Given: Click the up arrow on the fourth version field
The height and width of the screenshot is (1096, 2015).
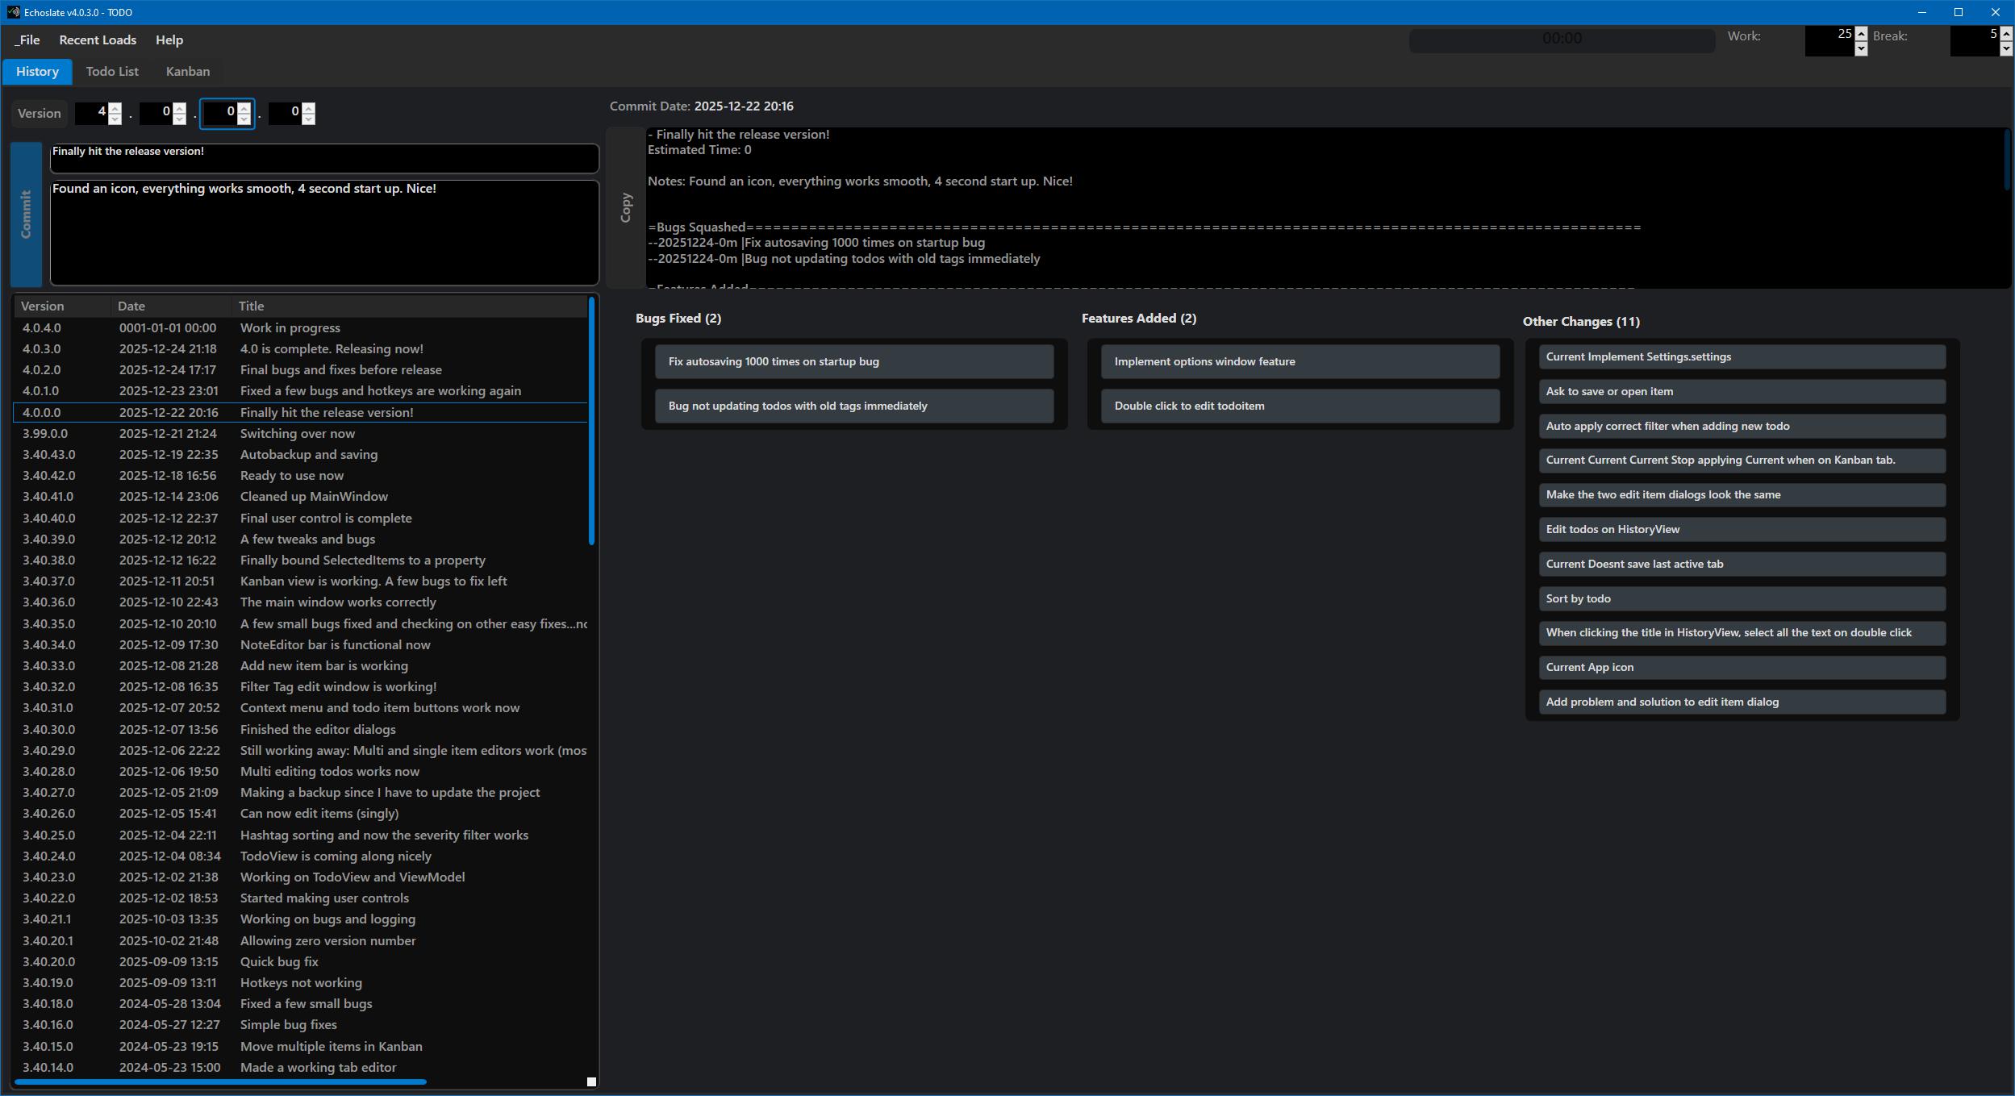Looking at the screenshot, I should click(x=308, y=107).
